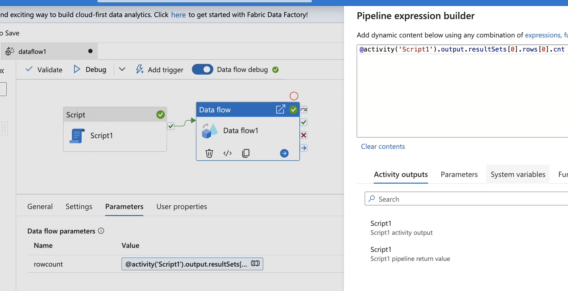Expand the Debug options dropdown arrow
568x291 pixels.
122,69
